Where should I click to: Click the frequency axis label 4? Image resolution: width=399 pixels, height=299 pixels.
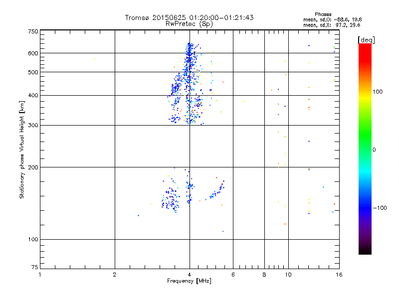point(190,275)
